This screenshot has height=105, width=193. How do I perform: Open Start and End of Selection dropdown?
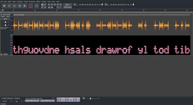point(40,98)
